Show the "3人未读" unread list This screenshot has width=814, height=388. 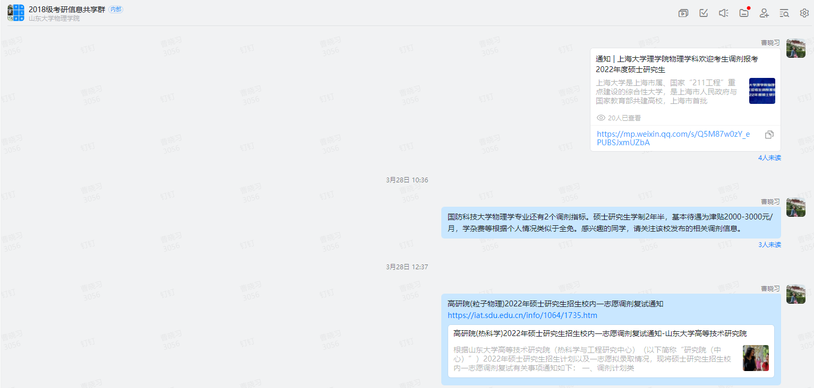coord(769,245)
